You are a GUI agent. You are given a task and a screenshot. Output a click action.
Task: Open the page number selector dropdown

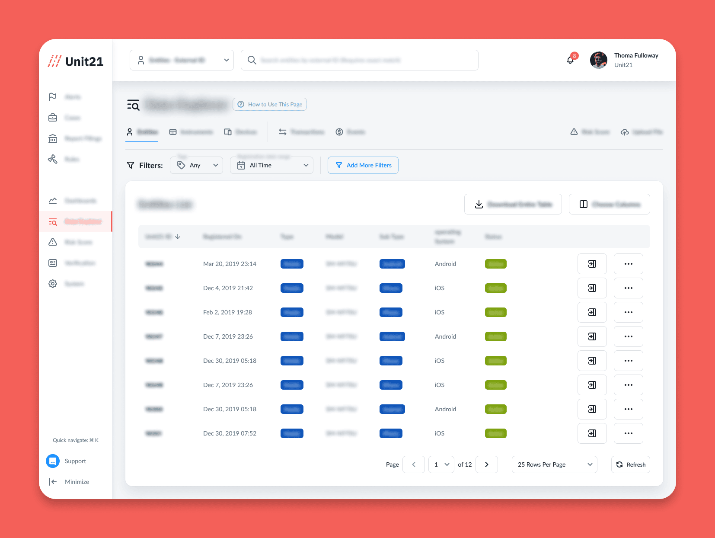[441, 464]
